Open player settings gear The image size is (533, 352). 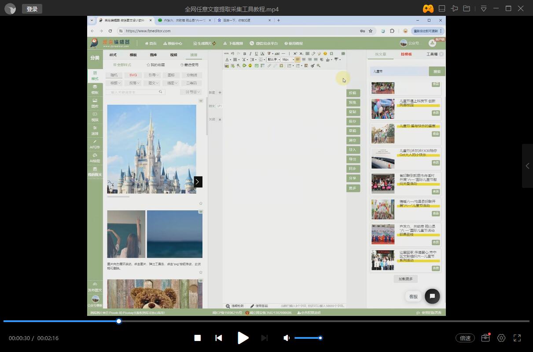click(x=501, y=338)
